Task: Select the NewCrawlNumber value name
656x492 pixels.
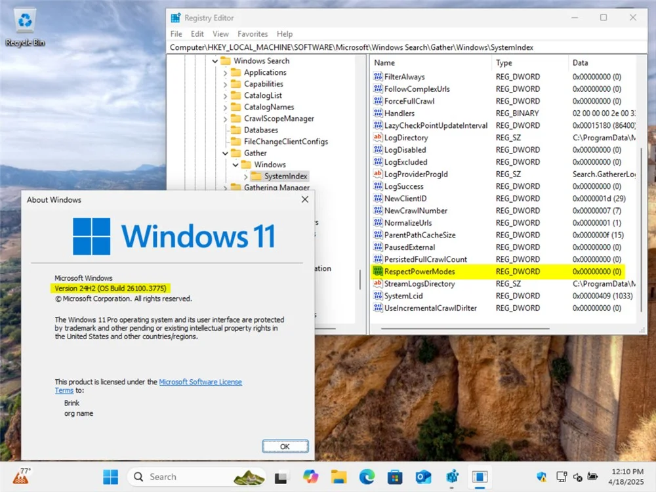Action: pos(416,211)
